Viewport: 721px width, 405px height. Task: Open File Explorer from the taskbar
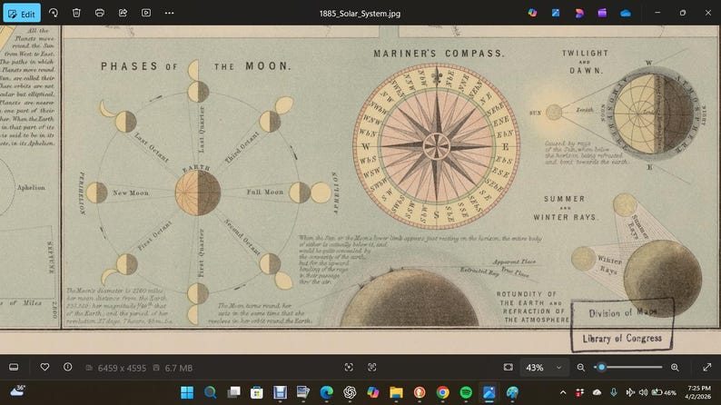coord(396,392)
